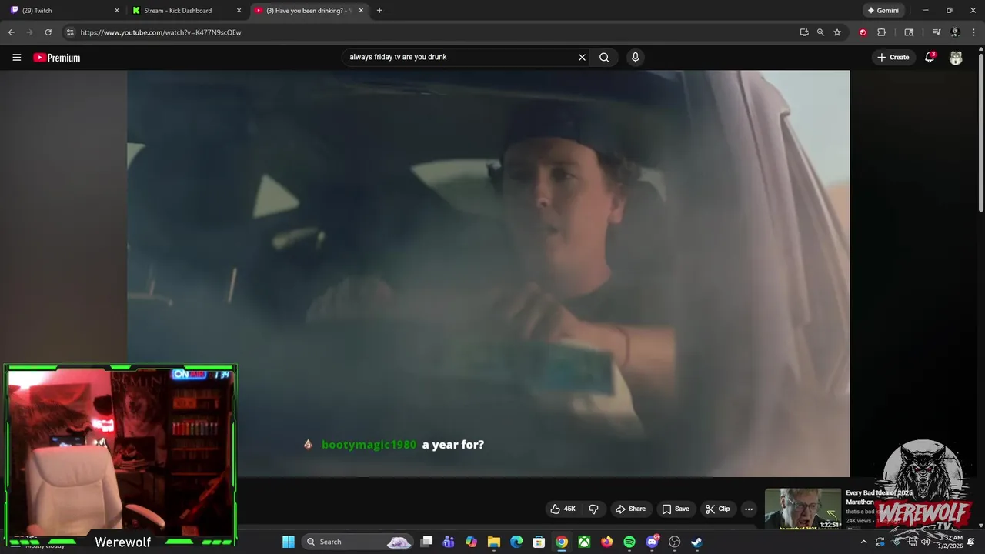Open a new browser tab
The image size is (985, 554).
[379, 10]
